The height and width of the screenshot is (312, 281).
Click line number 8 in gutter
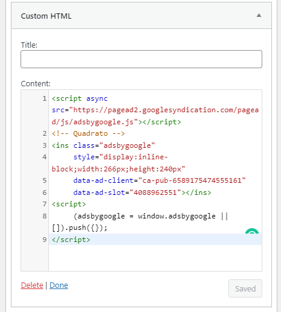pyautogui.click(x=45, y=216)
